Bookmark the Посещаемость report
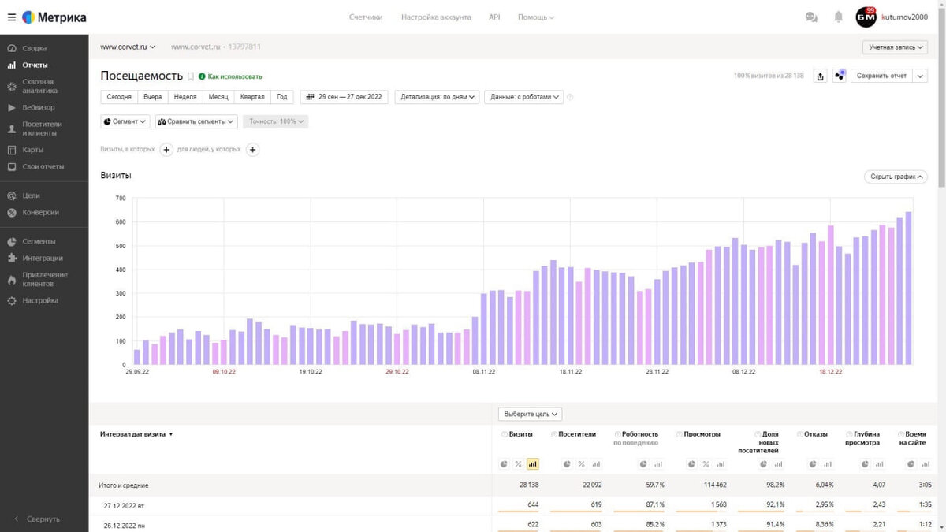 [190, 76]
